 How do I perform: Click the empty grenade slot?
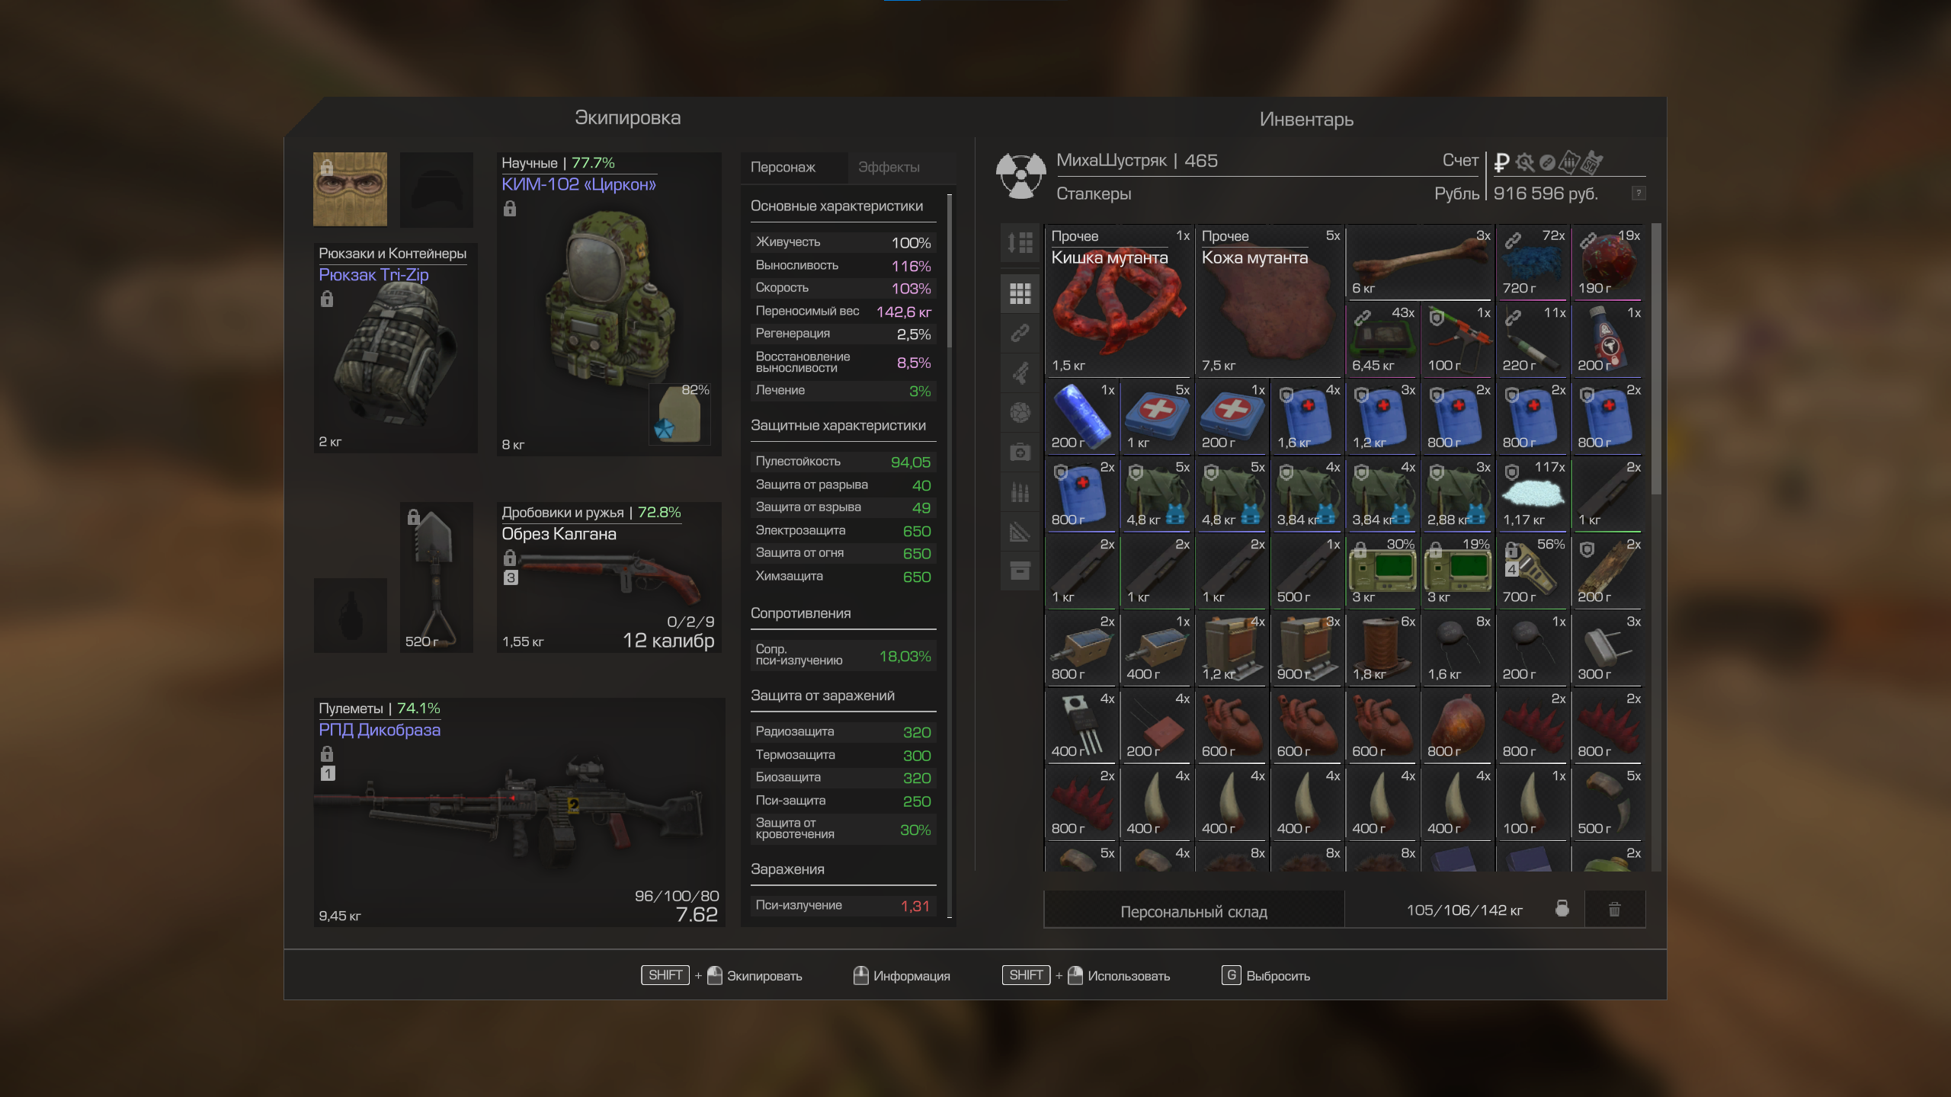tap(350, 615)
